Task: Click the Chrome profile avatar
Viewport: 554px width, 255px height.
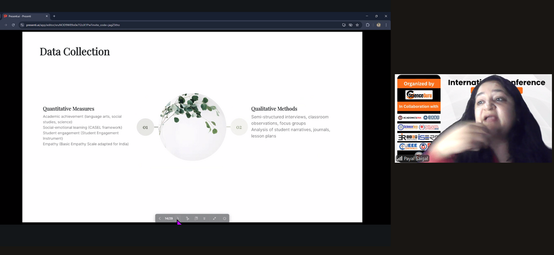Action: (x=378, y=25)
